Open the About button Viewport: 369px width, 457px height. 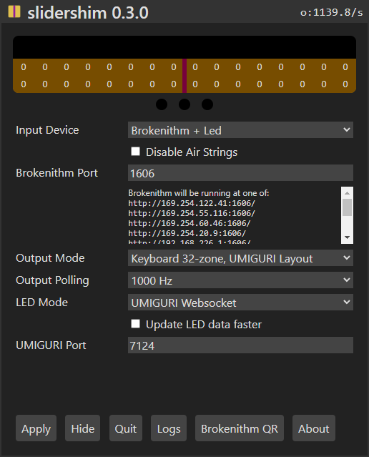[314, 428]
